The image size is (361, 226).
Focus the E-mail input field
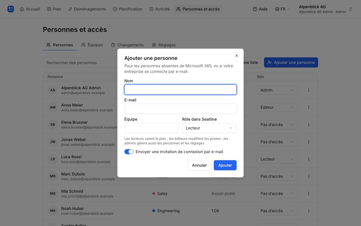coord(180,109)
